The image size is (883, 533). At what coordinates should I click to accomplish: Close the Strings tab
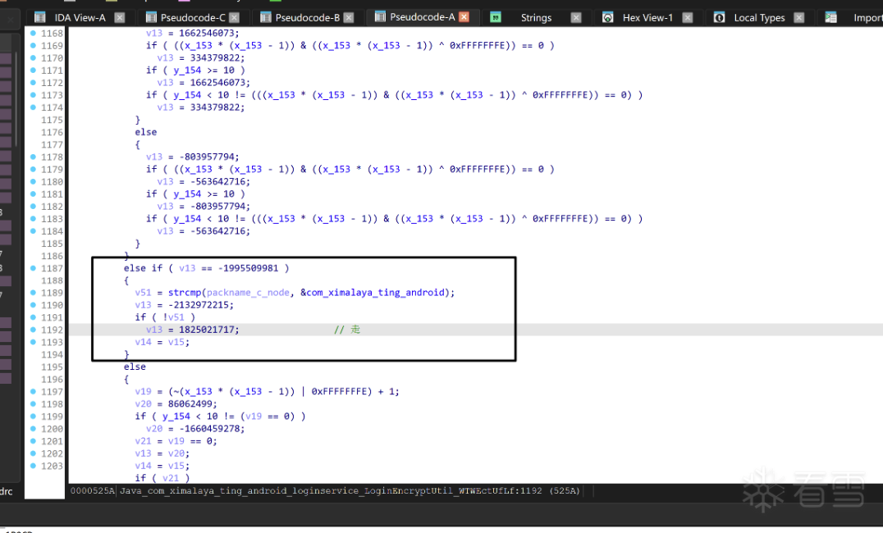(576, 17)
